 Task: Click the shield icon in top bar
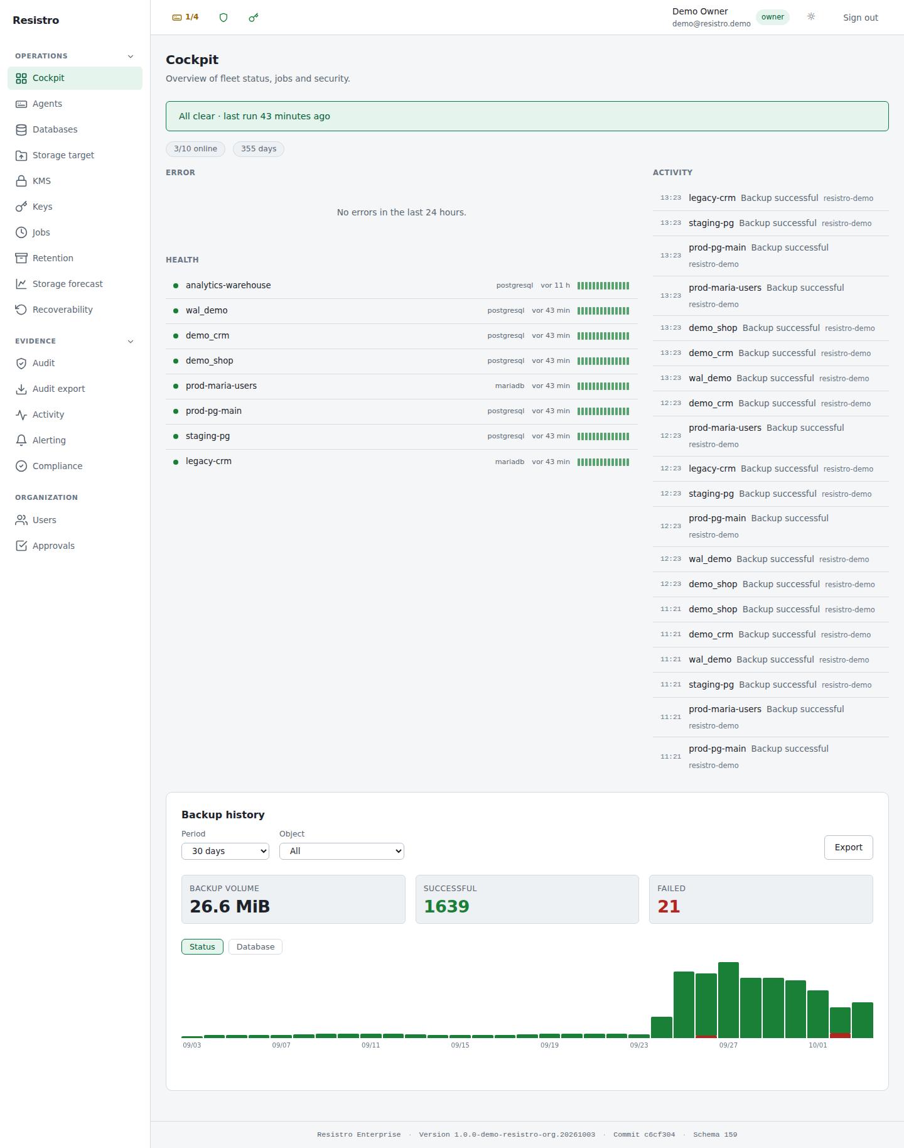(x=223, y=18)
